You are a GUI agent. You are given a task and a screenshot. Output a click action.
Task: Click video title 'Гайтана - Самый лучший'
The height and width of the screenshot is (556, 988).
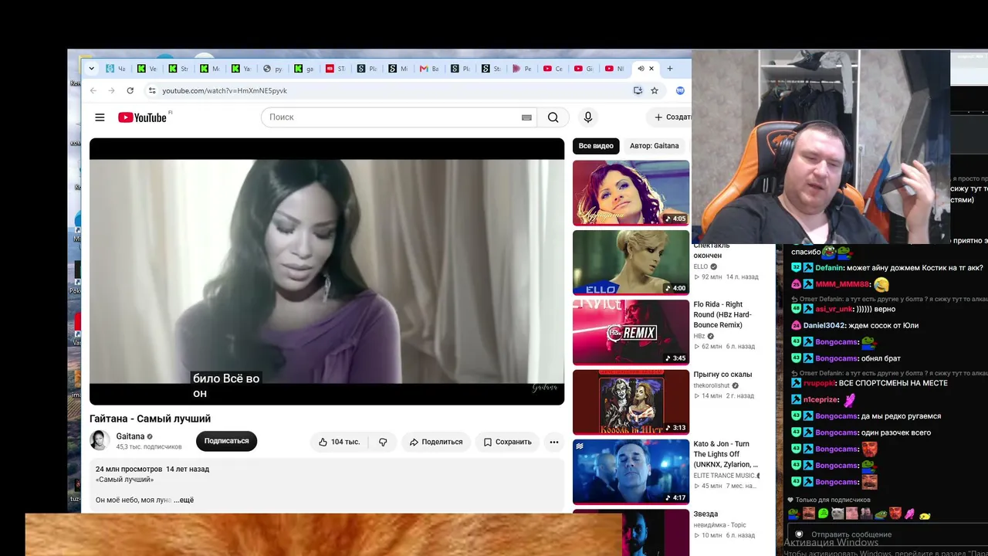point(150,419)
